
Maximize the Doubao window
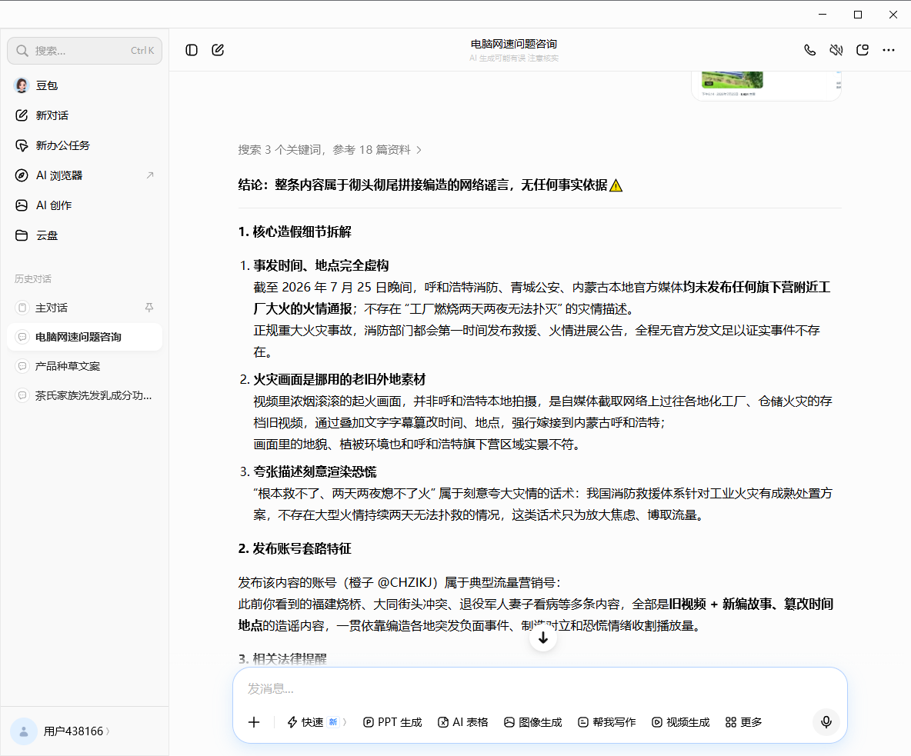(x=858, y=15)
